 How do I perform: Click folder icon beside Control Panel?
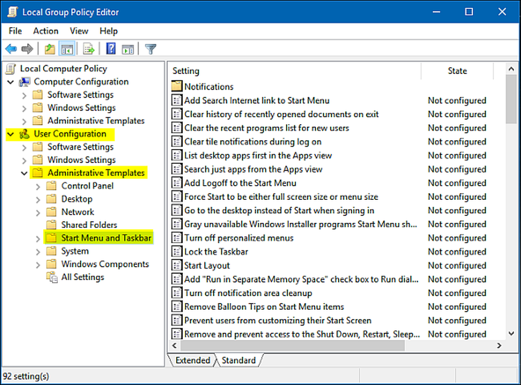tap(51, 186)
